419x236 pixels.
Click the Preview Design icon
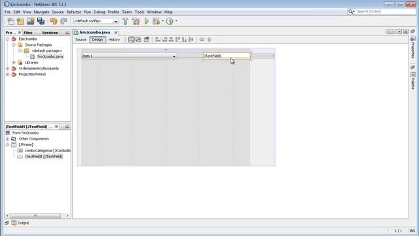[x=147, y=39]
